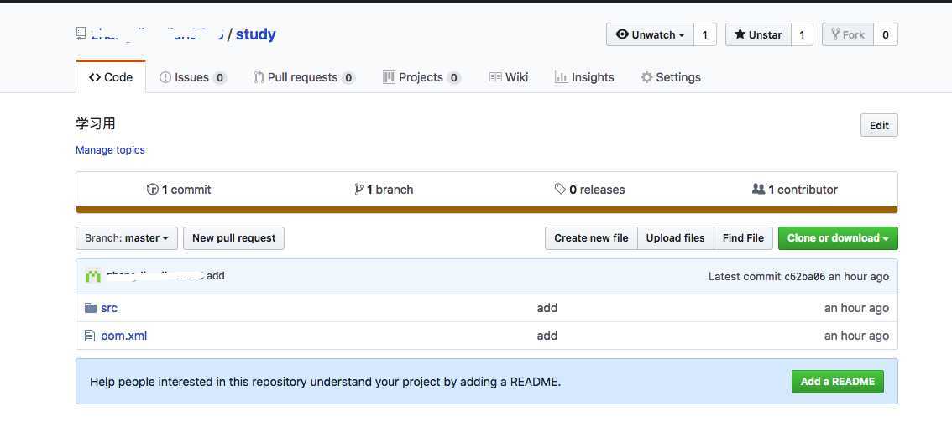The width and height of the screenshot is (952, 427).
Task: Click the Edit description button
Action: click(x=879, y=125)
